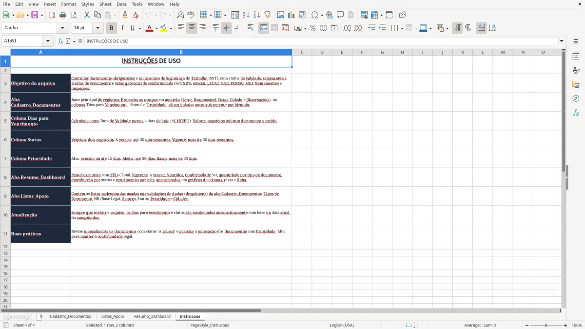Screen dimensions: 585x329
Task: Format as Percent
Action: [312, 28]
